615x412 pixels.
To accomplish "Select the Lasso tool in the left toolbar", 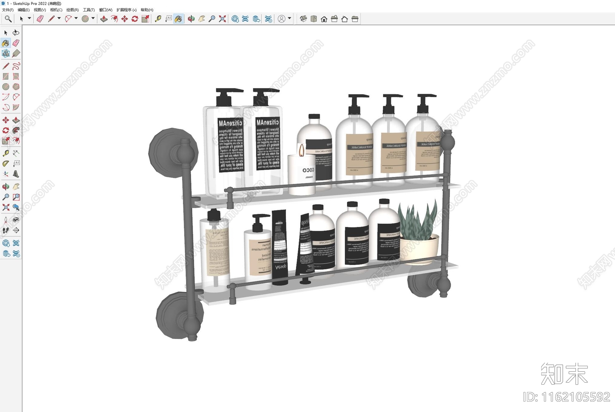I will point(16,33).
